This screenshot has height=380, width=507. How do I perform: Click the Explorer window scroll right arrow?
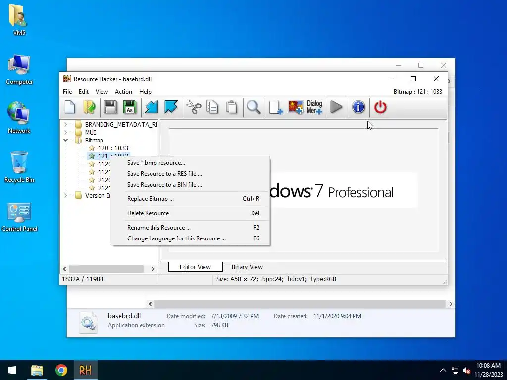coord(451,304)
